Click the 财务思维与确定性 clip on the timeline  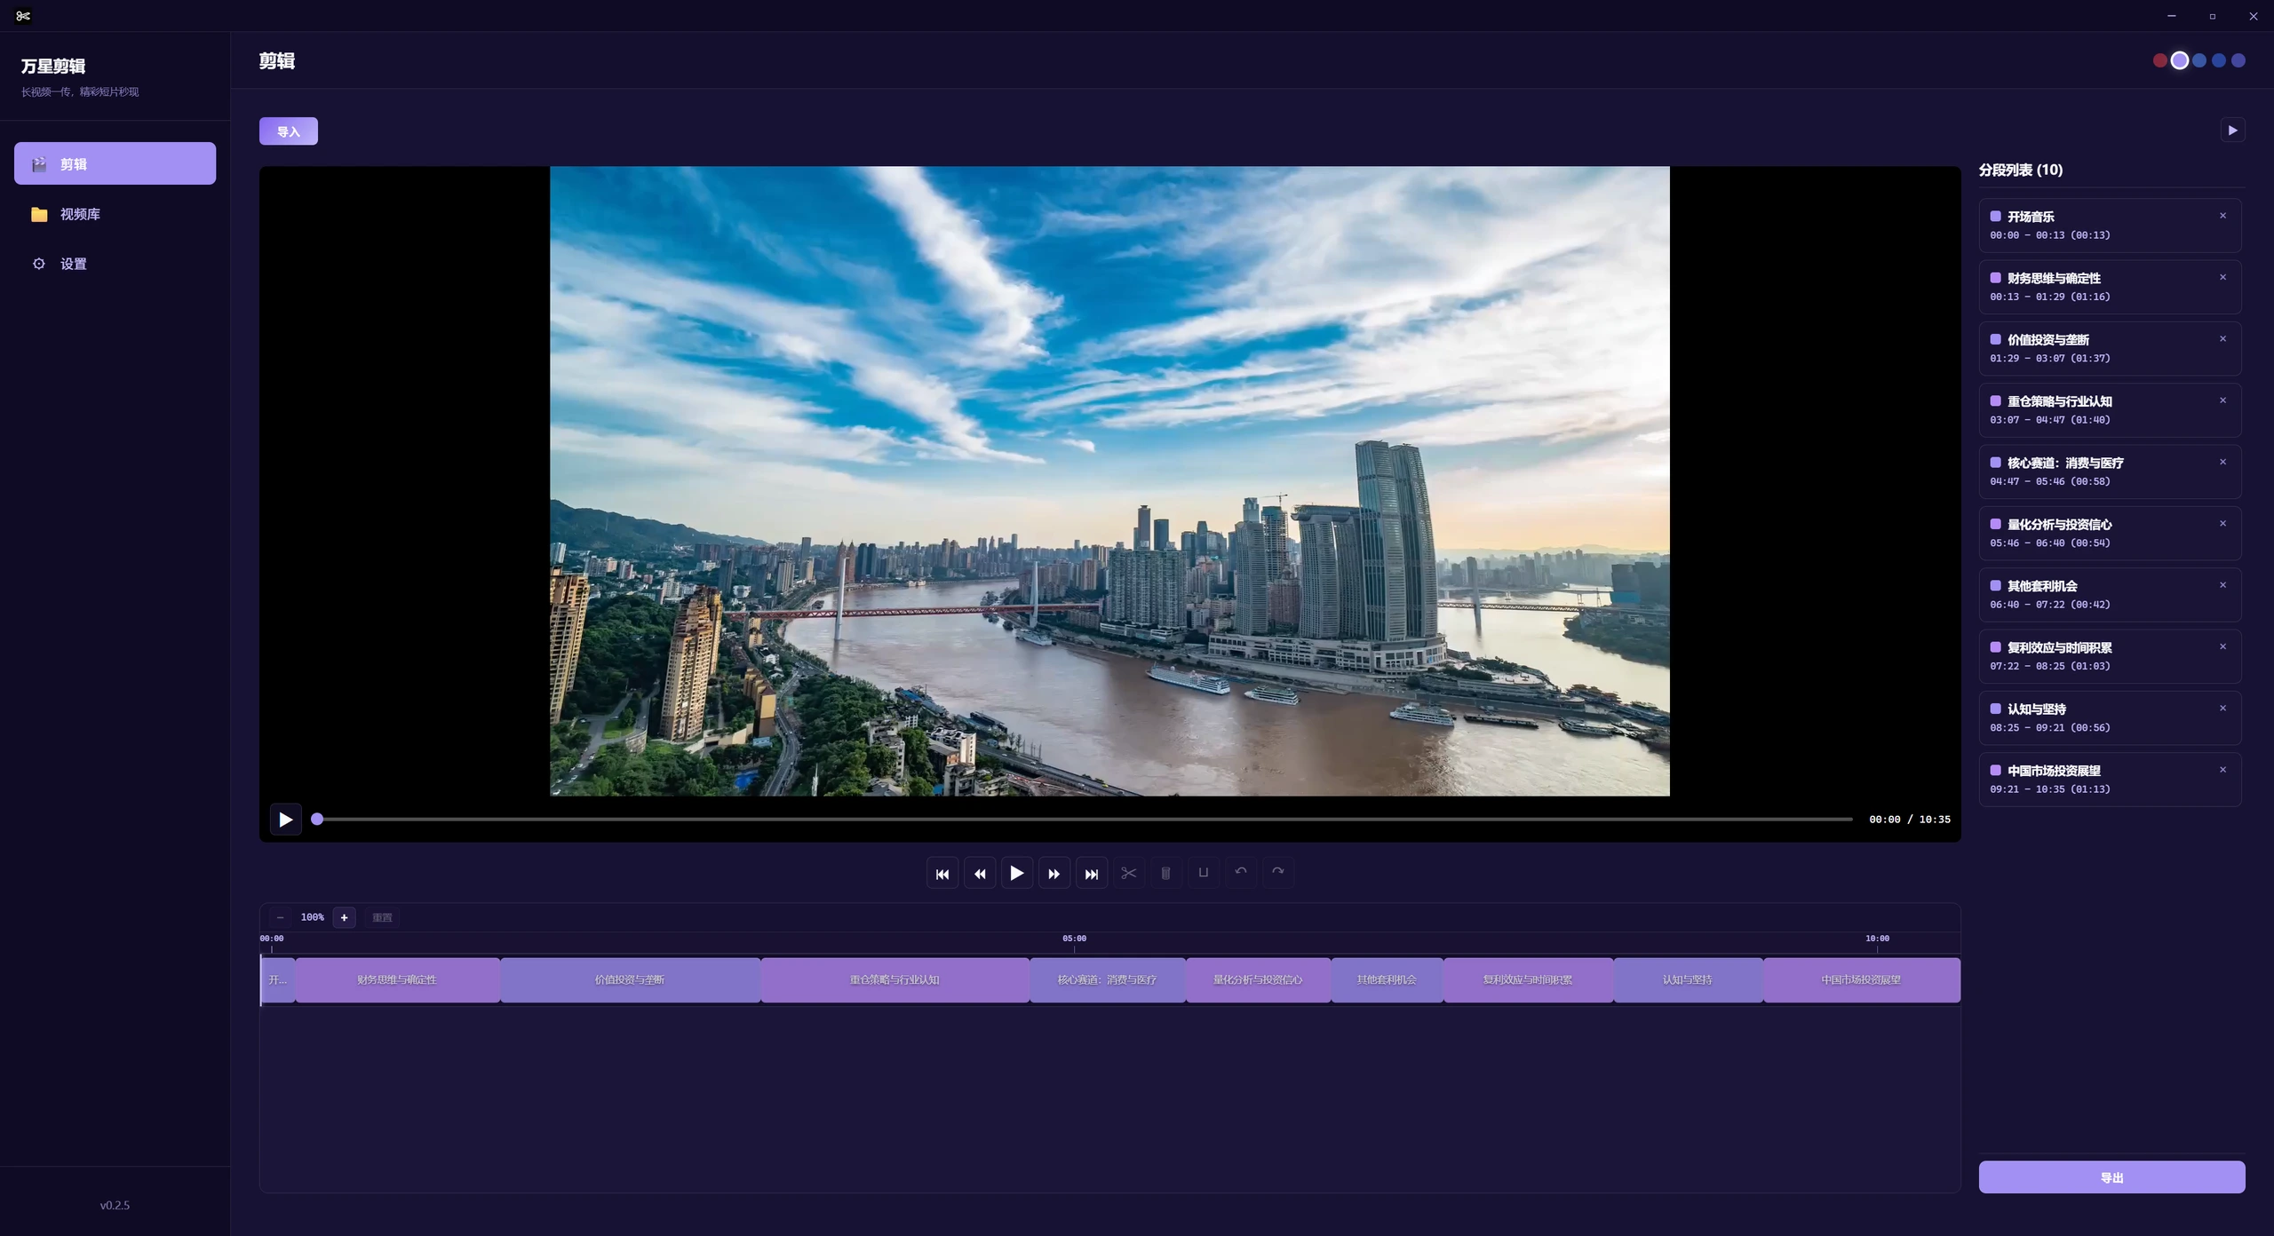click(397, 980)
